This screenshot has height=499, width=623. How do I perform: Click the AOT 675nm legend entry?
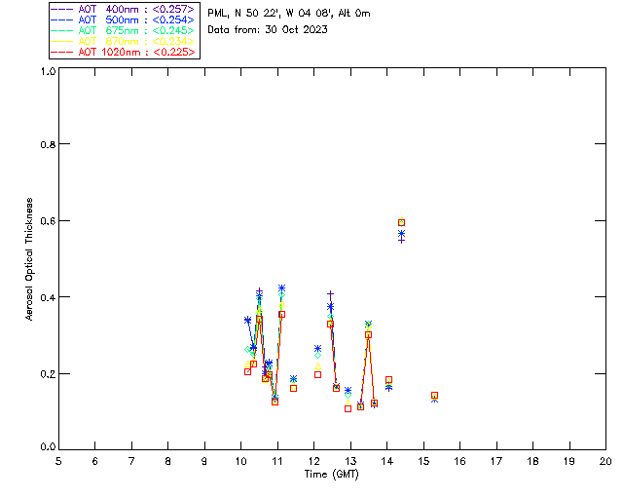click(124, 30)
